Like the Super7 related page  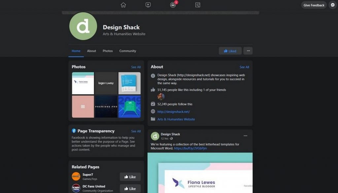click(130, 177)
